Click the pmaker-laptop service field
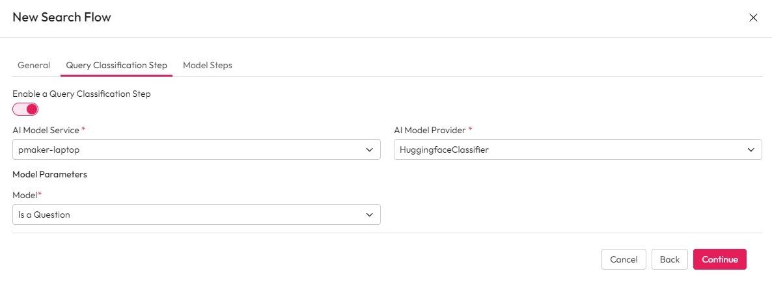 pos(189,149)
